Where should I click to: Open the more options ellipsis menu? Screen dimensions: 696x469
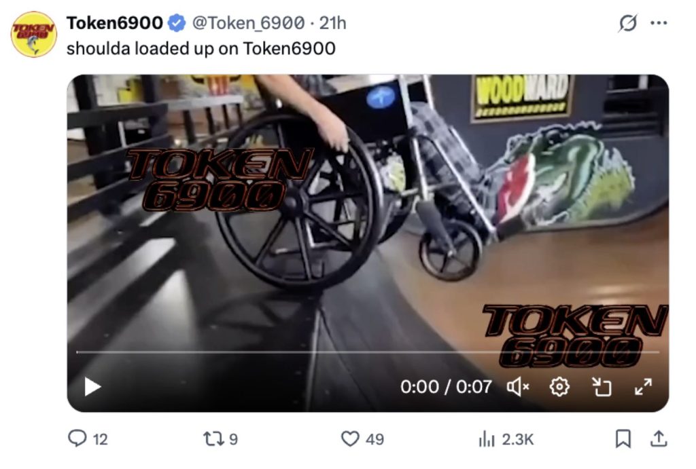(659, 23)
